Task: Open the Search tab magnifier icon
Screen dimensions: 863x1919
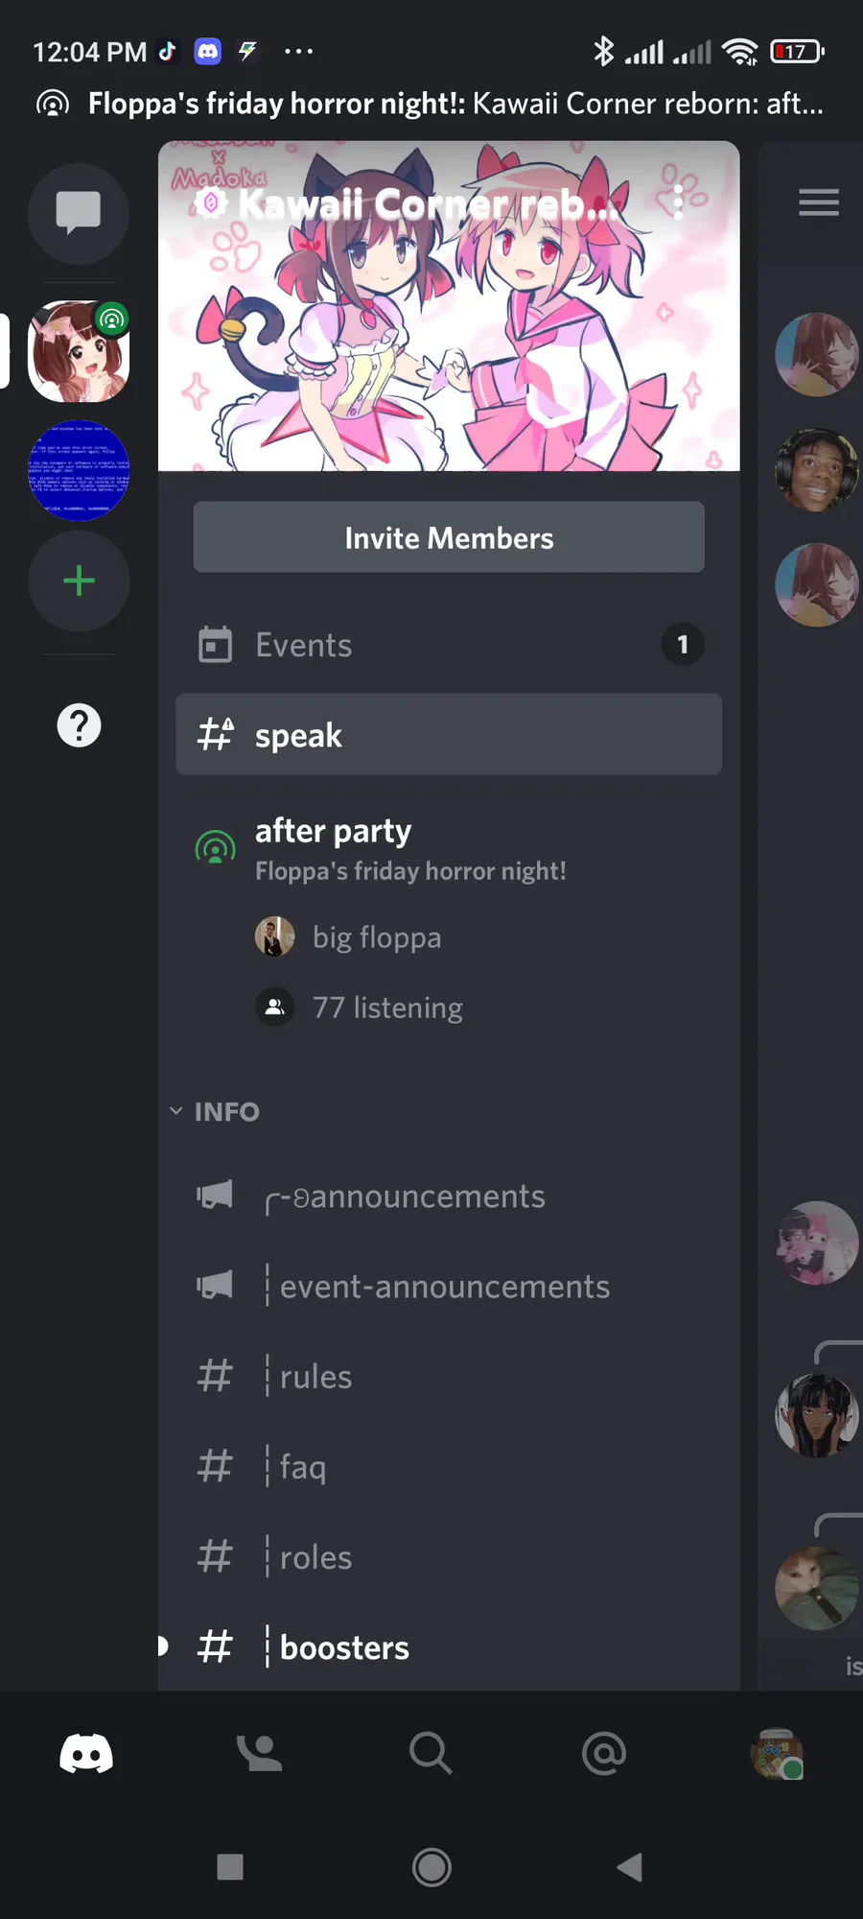Action: (x=431, y=1753)
